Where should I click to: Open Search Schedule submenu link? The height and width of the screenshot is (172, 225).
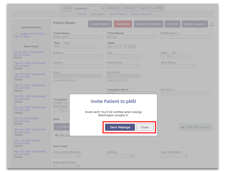141,14
